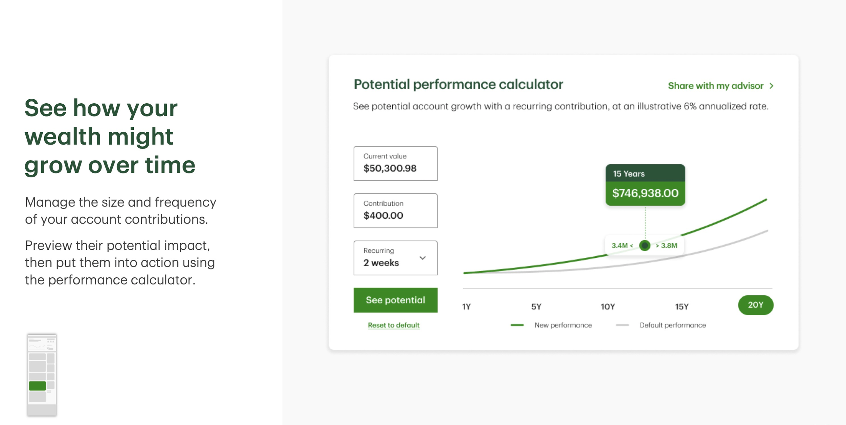Click the green New performance legend line

click(x=517, y=325)
